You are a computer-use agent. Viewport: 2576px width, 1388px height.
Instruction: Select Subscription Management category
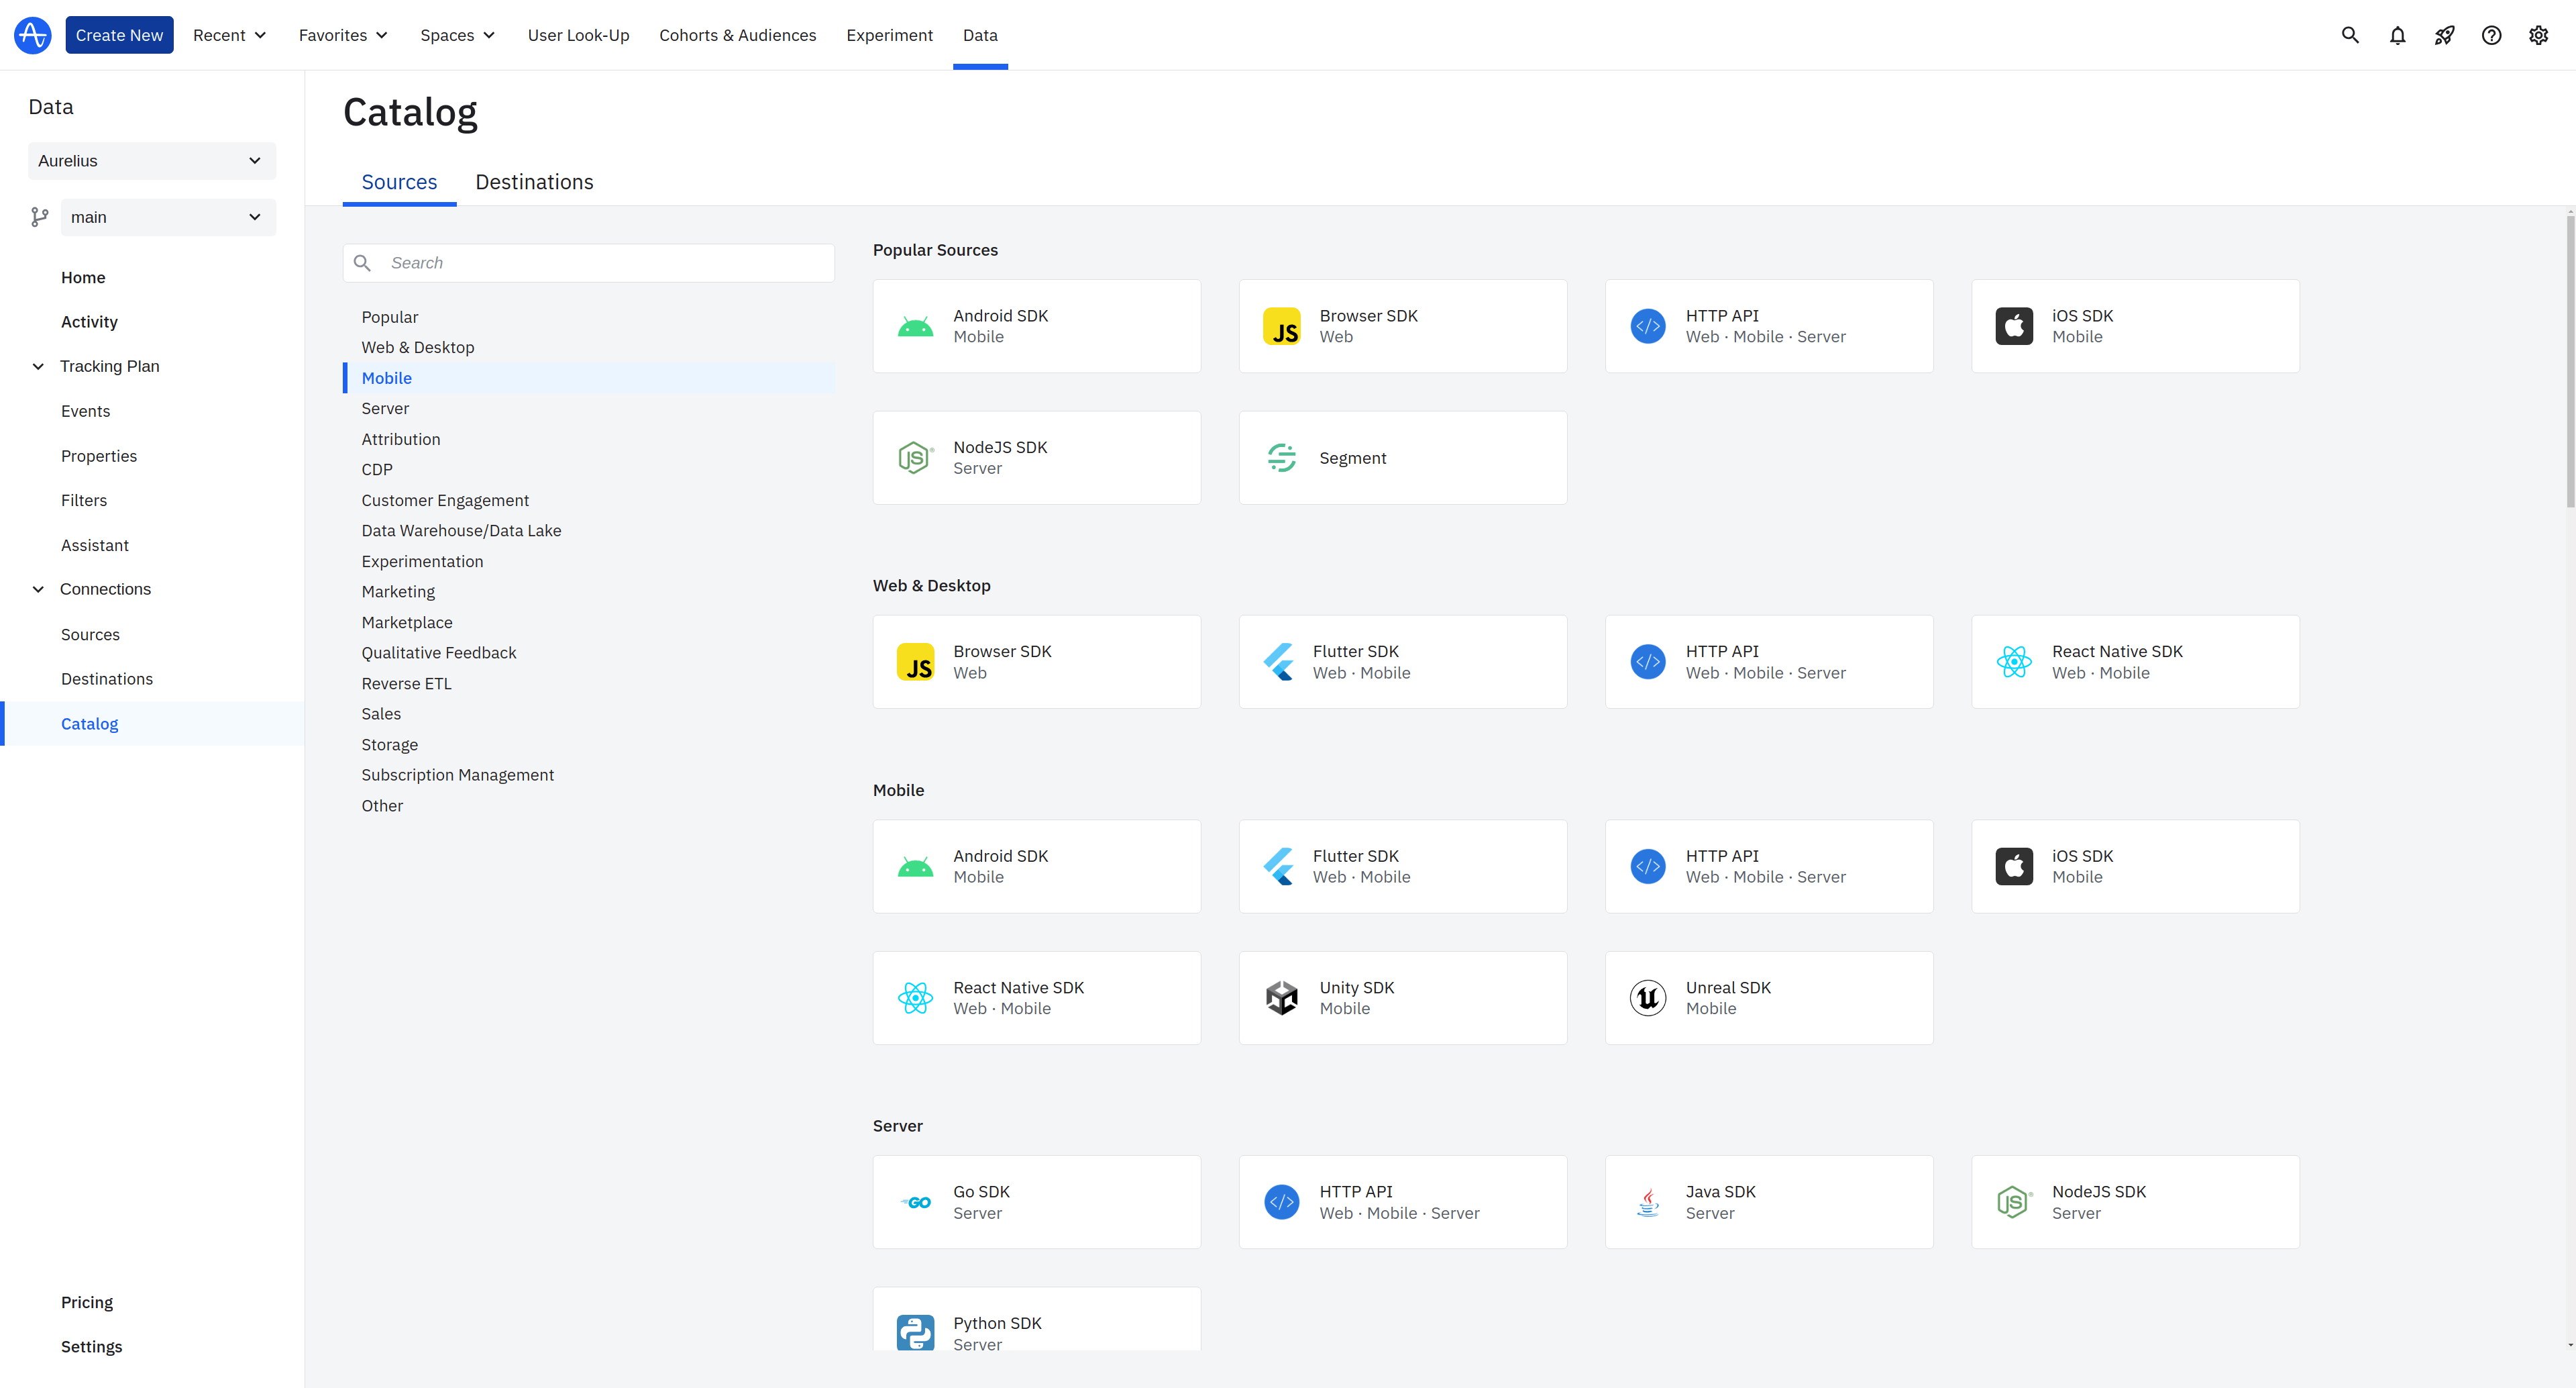click(457, 775)
